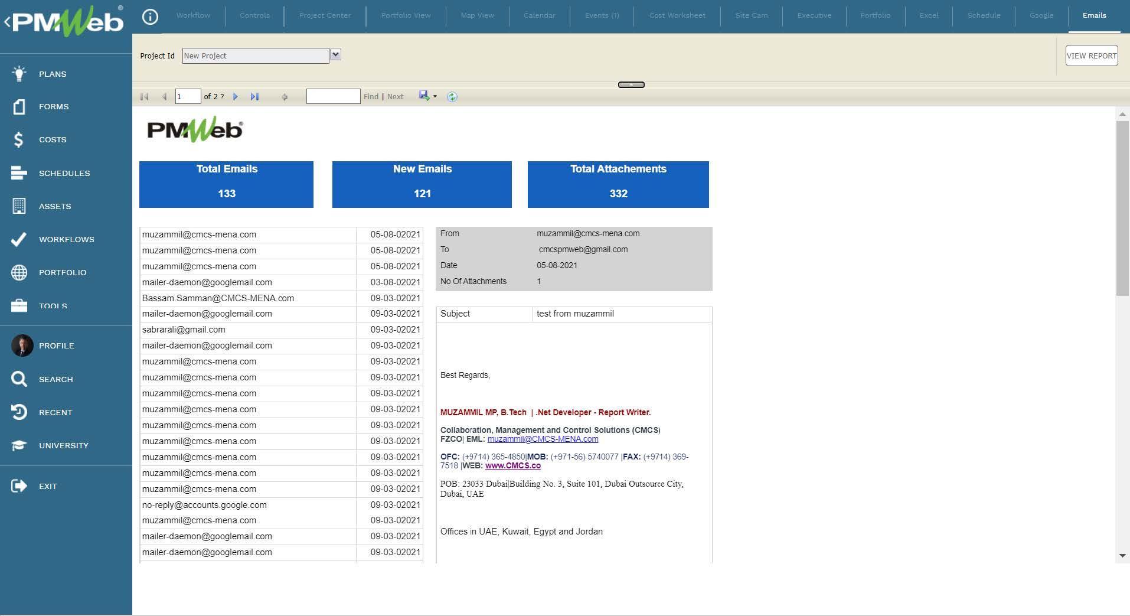This screenshot has width=1130, height=616.
Task: Open the Map View tab
Action: (x=477, y=15)
